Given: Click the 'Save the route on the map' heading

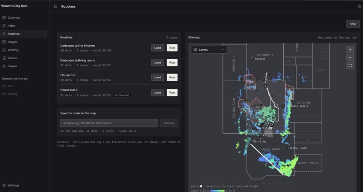Looking at the screenshot, I should (x=78, y=113).
